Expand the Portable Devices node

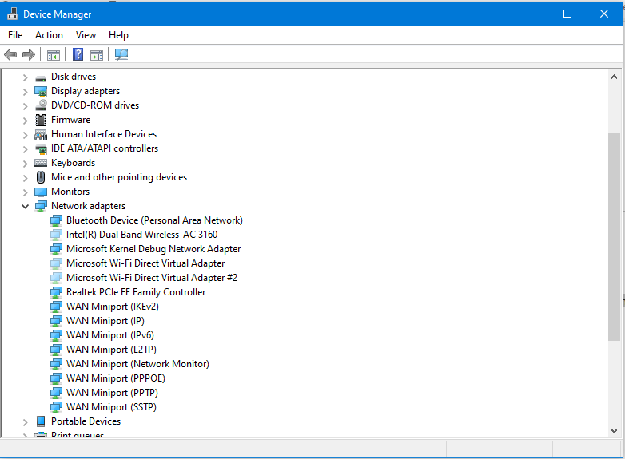pyautogui.click(x=25, y=422)
